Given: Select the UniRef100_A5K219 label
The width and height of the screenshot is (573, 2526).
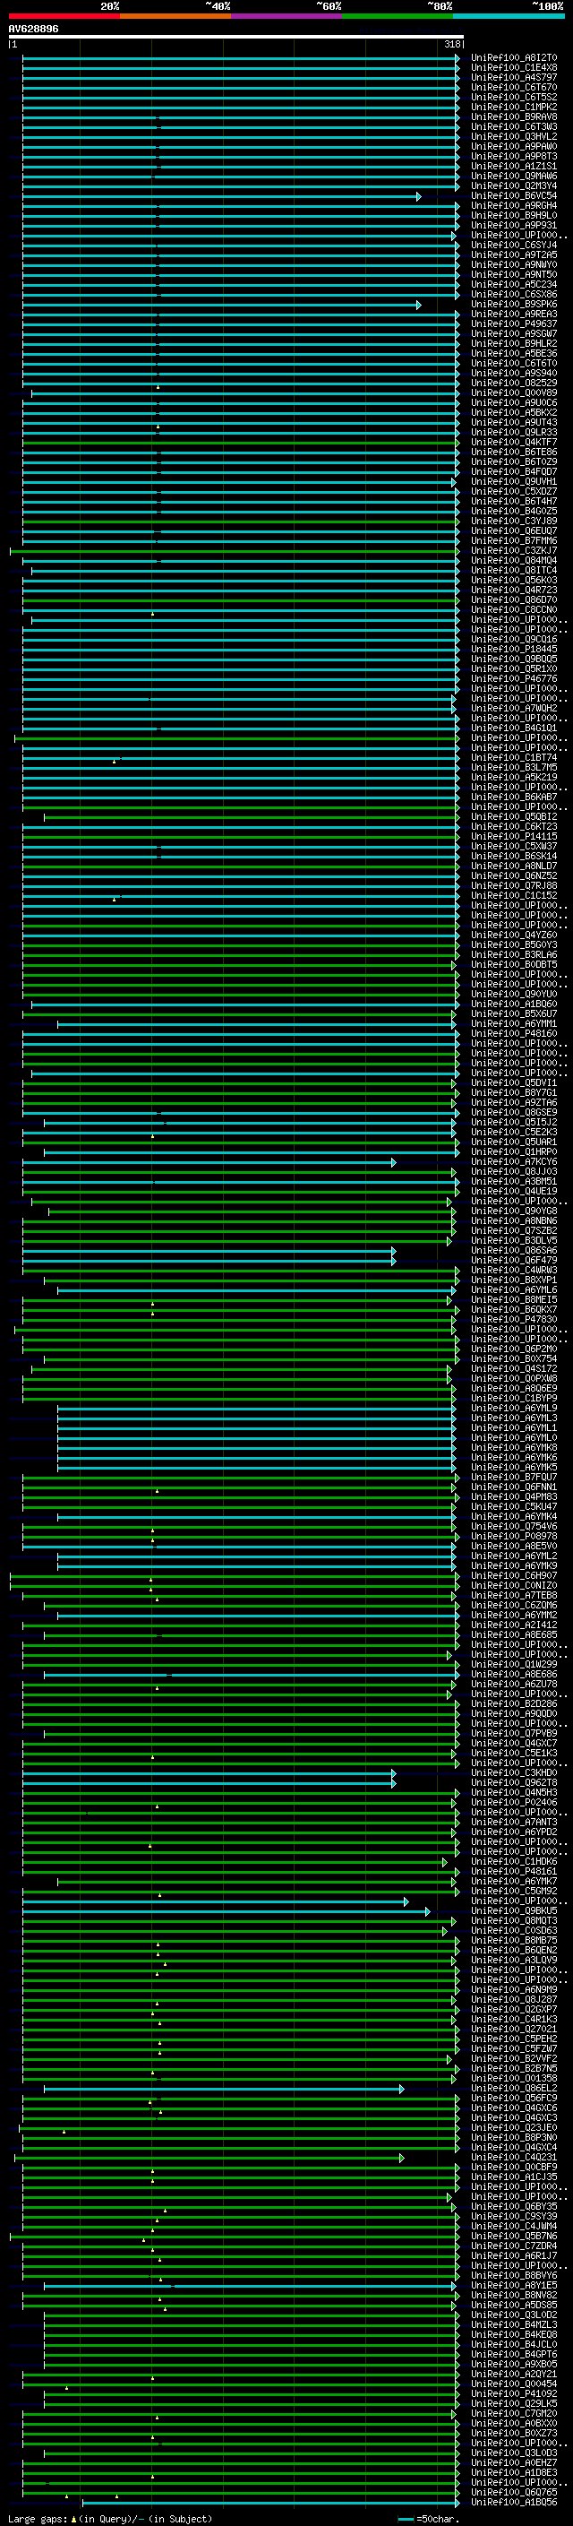Looking at the screenshot, I should coord(514,778).
